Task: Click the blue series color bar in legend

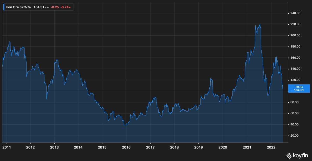Action: (x=4, y=7)
